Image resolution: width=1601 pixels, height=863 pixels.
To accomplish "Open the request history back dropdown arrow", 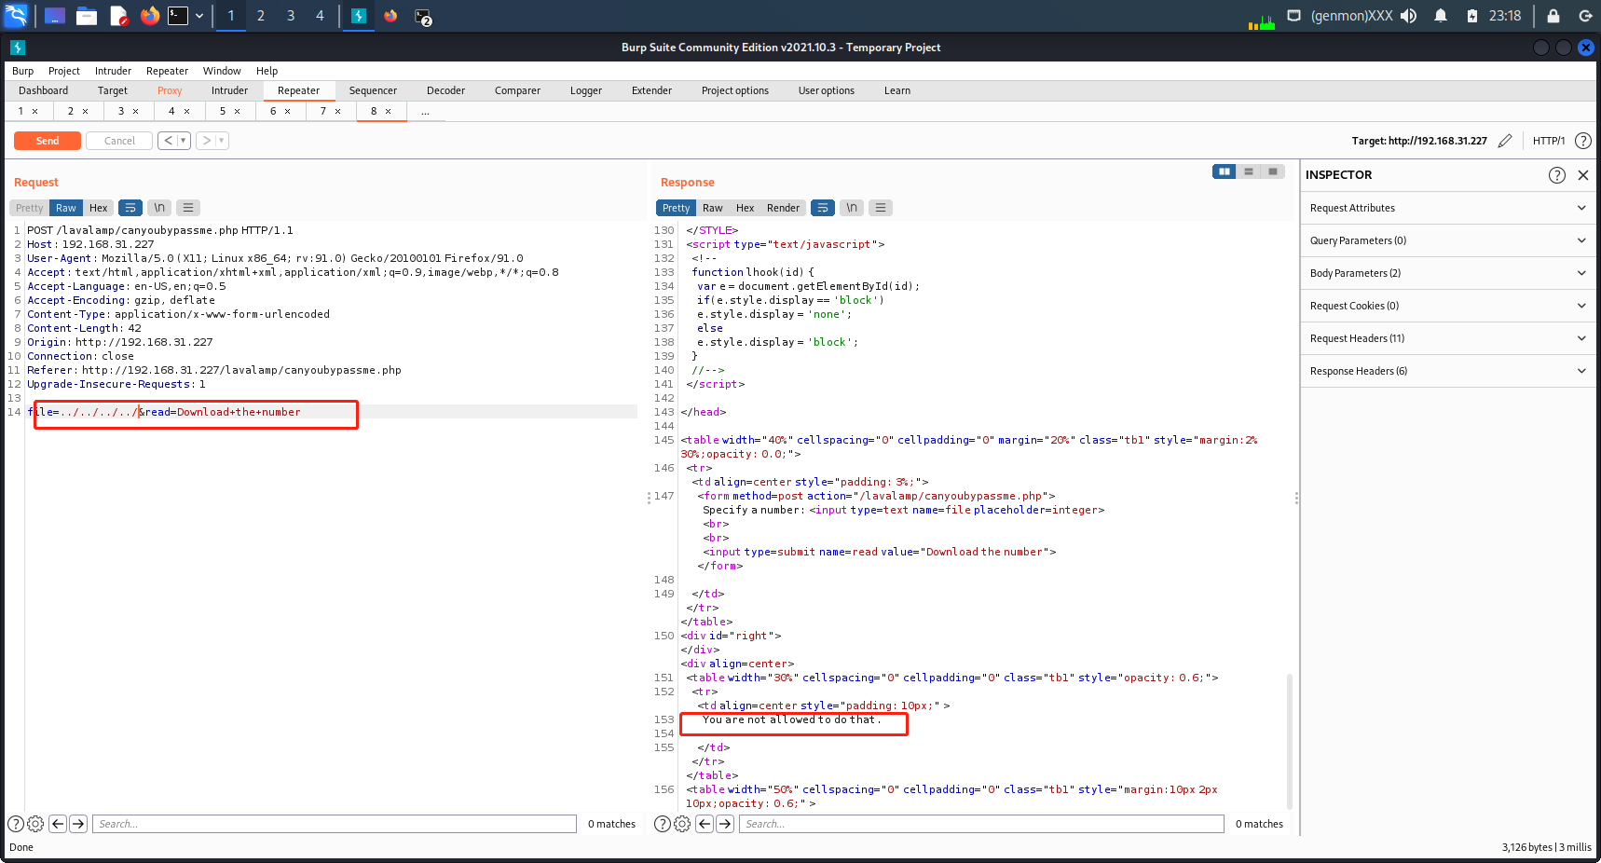I will pyautogui.click(x=183, y=141).
